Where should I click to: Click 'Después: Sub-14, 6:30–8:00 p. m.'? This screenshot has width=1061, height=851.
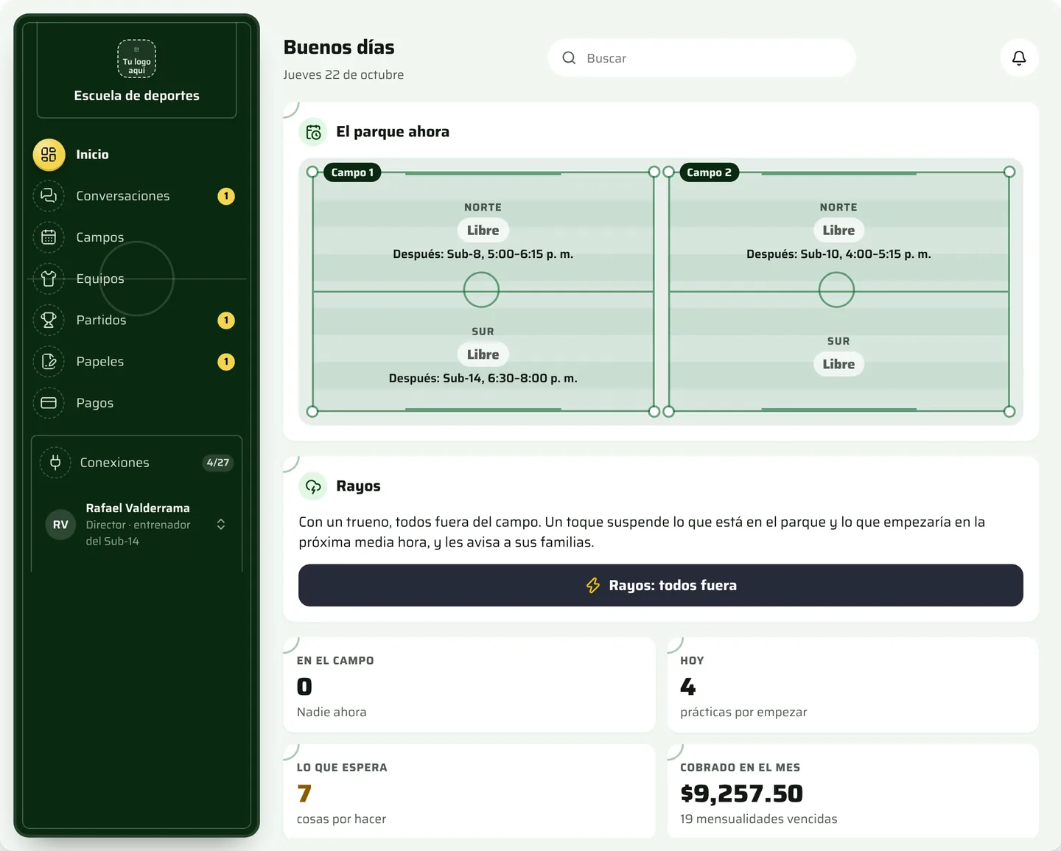(x=483, y=379)
